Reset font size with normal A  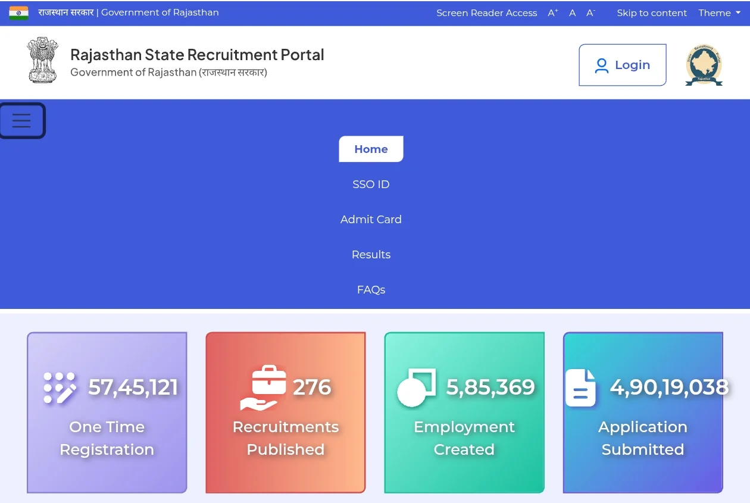click(x=572, y=13)
